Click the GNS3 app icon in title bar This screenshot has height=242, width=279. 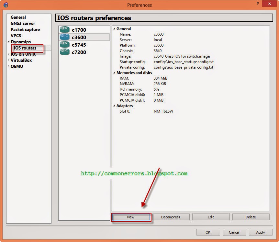coord(6,5)
